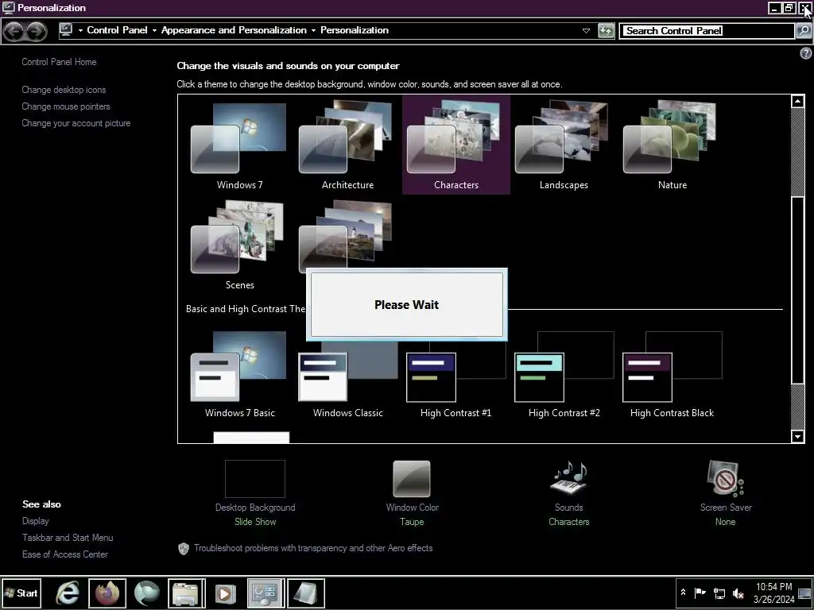Click the Please Wait dialog
The width and height of the screenshot is (814, 610).
point(406,304)
